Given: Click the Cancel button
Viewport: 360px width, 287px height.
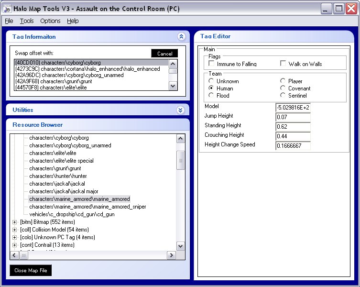Looking at the screenshot, I should 164,54.
